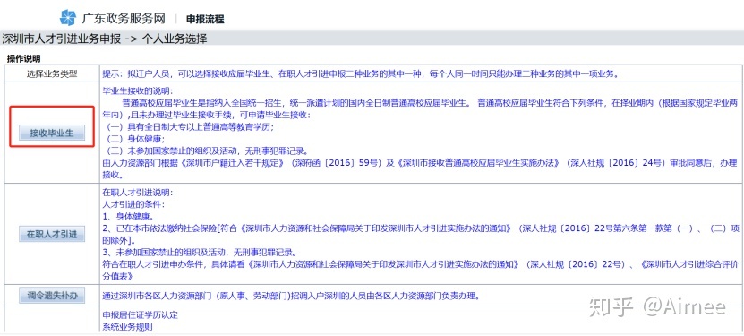This screenshot has width=744, height=336.
Task: Click 个人业务选择 in the breadcrumb
Action: pos(175,39)
